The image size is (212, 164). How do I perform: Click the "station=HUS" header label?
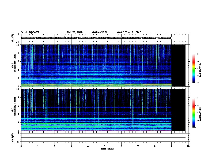coord(99,32)
